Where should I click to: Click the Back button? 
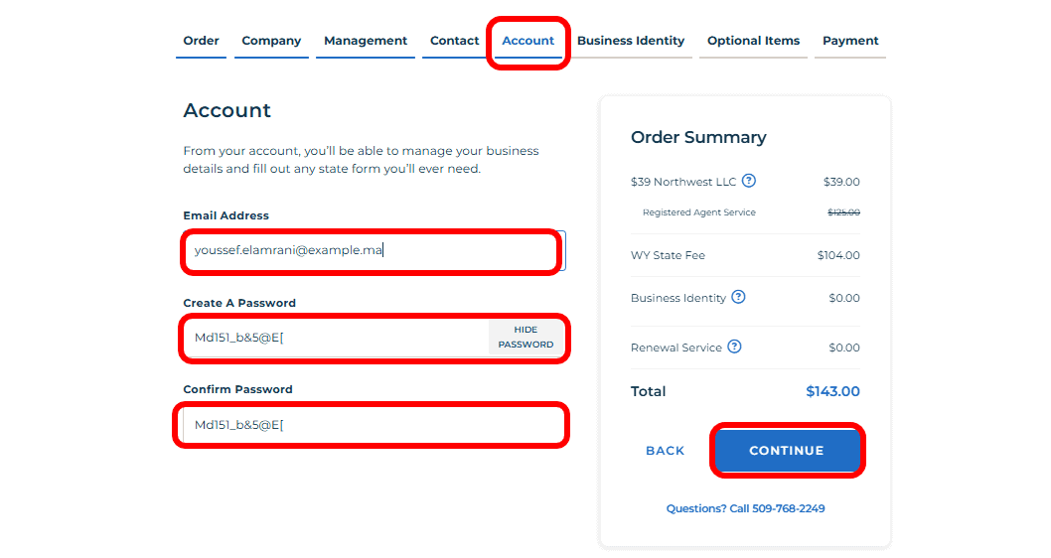[666, 451]
